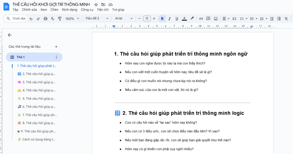Click the Trình đơn search box
The width and height of the screenshot is (293, 154).
pyautogui.click(x=16, y=19)
